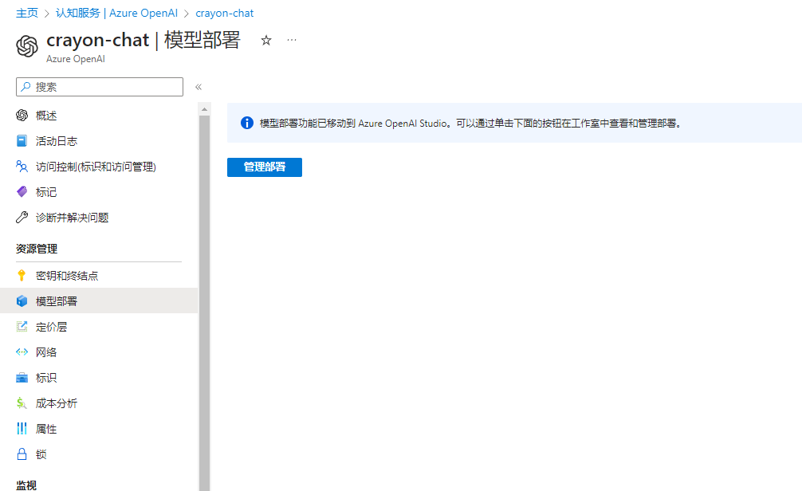Click the wrench icon for 诊断并解决问题

(x=22, y=218)
